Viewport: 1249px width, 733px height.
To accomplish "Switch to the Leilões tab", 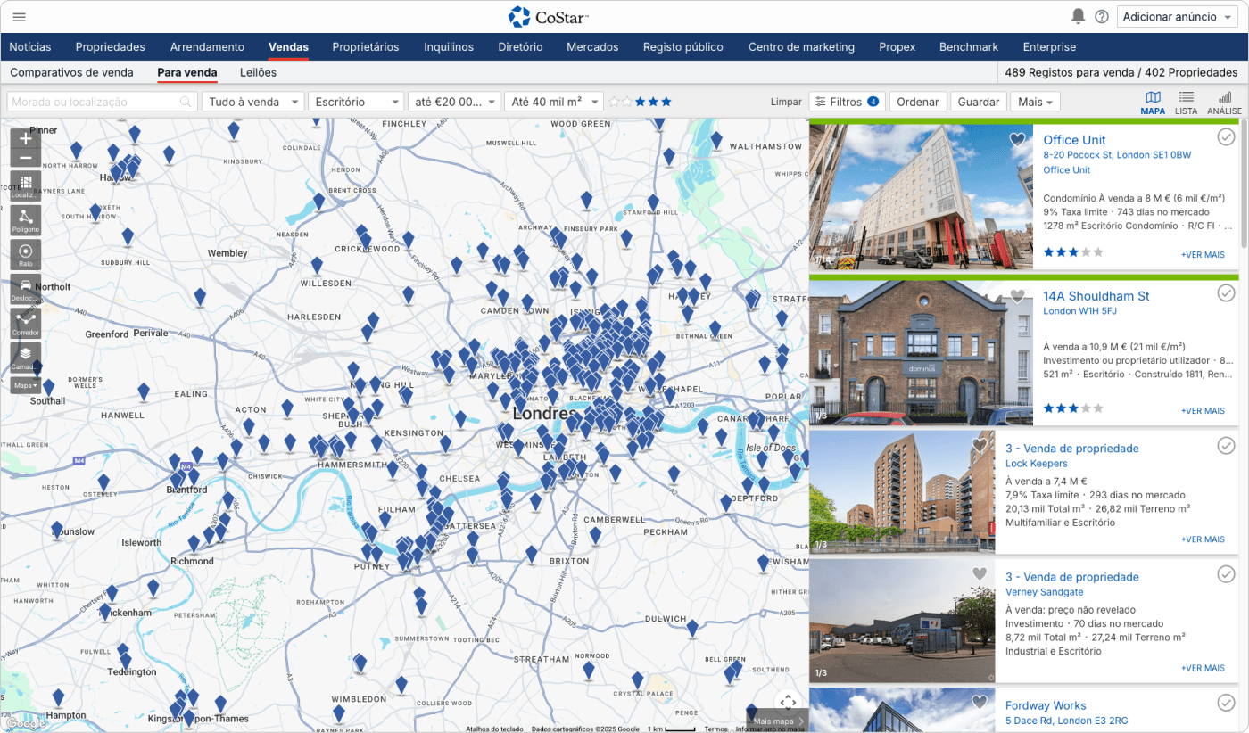I will [258, 72].
